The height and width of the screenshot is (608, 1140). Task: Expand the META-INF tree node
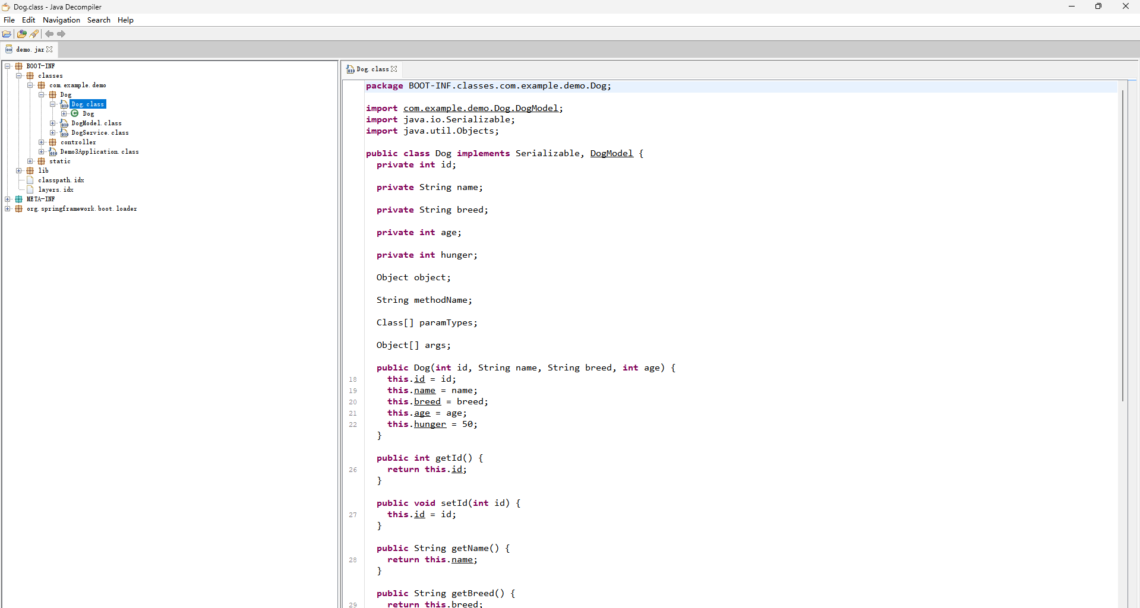point(8,199)
